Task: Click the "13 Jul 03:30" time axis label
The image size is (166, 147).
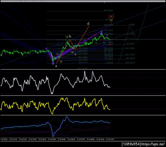Action: [52, 139]
